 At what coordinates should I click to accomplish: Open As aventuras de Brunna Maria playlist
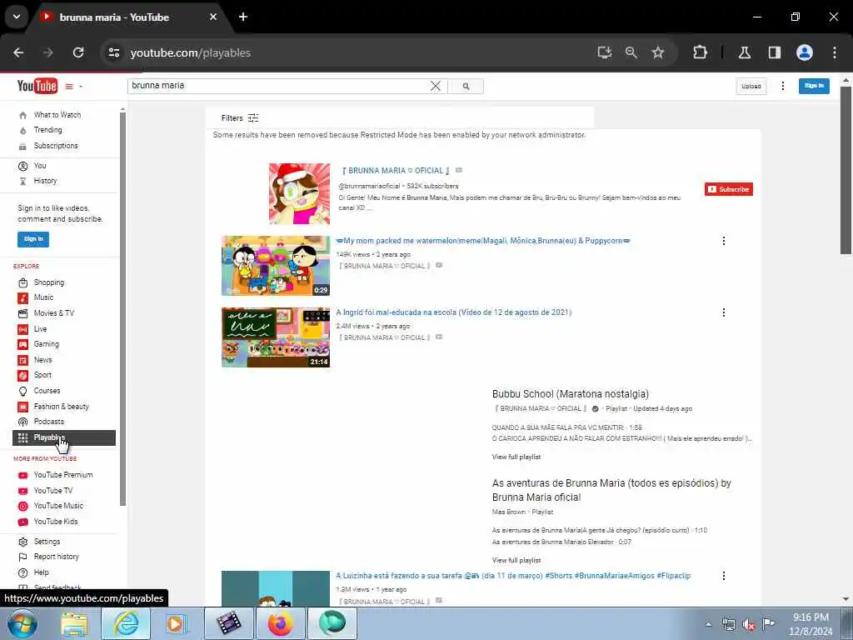(x=611, y=490)
